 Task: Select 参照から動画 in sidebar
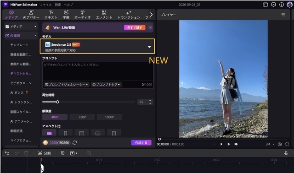(x=21, y=64)
